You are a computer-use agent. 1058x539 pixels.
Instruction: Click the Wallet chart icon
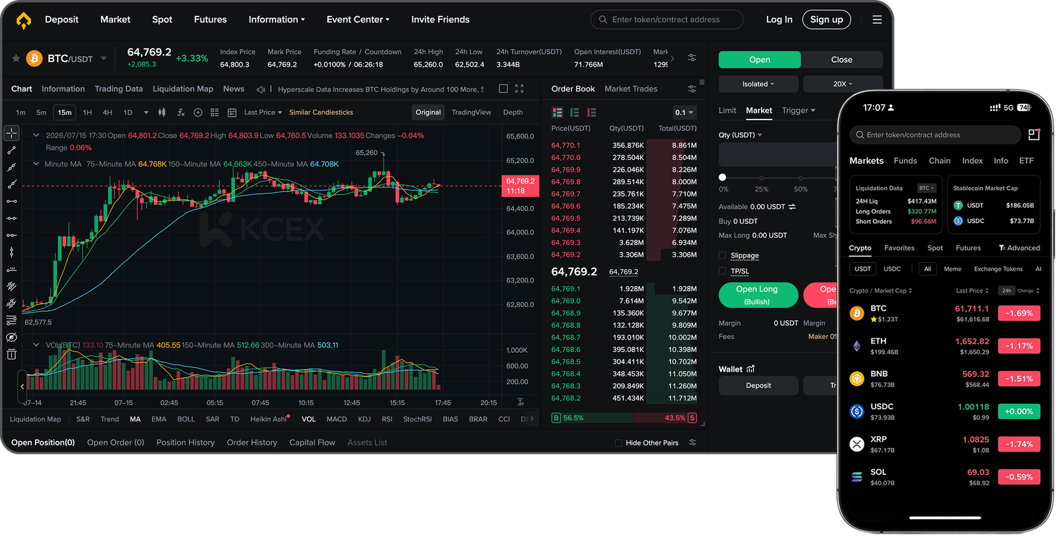[x=751, y=369]
